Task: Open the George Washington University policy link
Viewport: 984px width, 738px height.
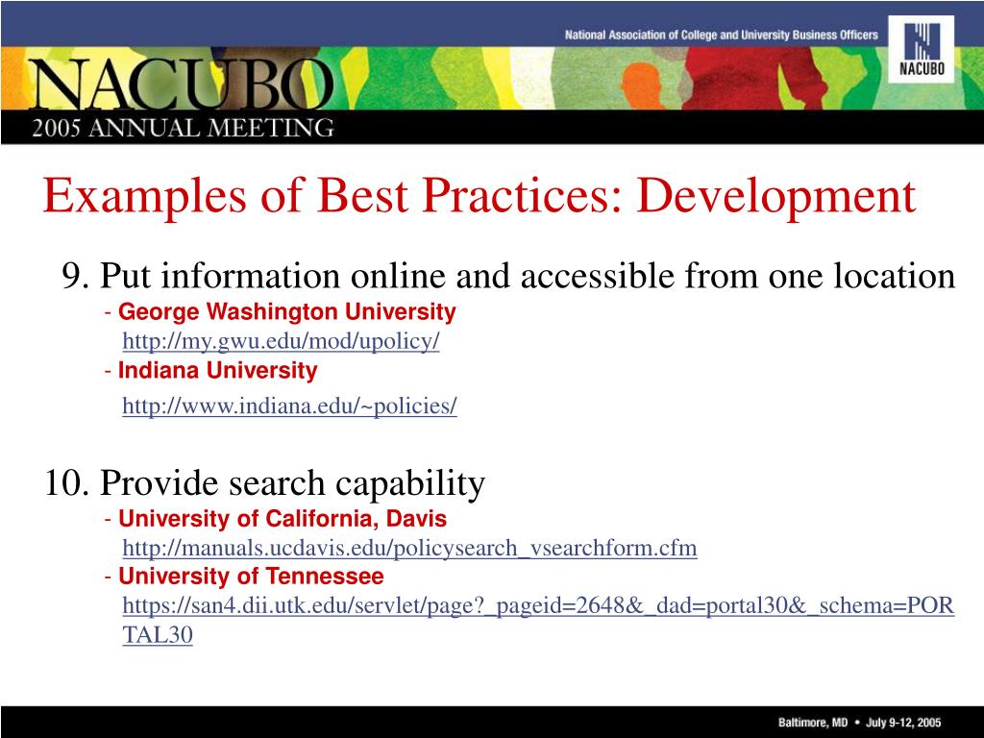Action: (281, 341)
